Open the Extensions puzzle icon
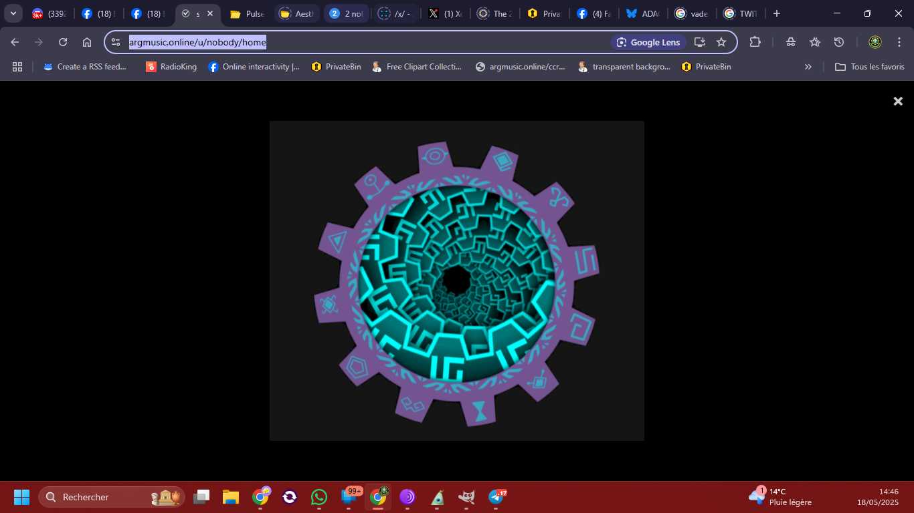 (755, 42)
